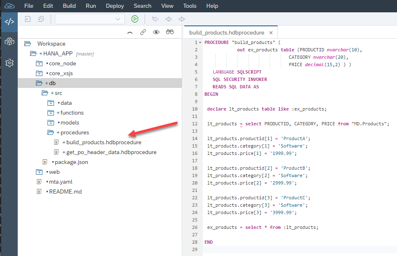Open the Run menu

click(x=91, y=6)
